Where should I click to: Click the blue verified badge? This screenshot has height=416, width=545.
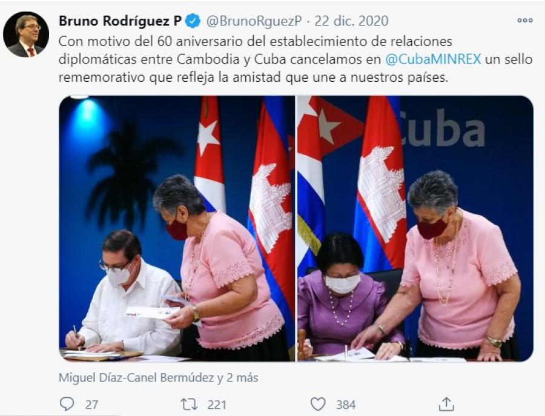[x=193, y=21]
